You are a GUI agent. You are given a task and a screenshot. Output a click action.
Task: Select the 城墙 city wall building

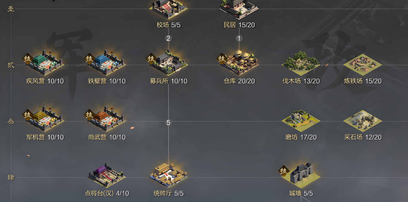pyautogui.click(x=301, y=176)
